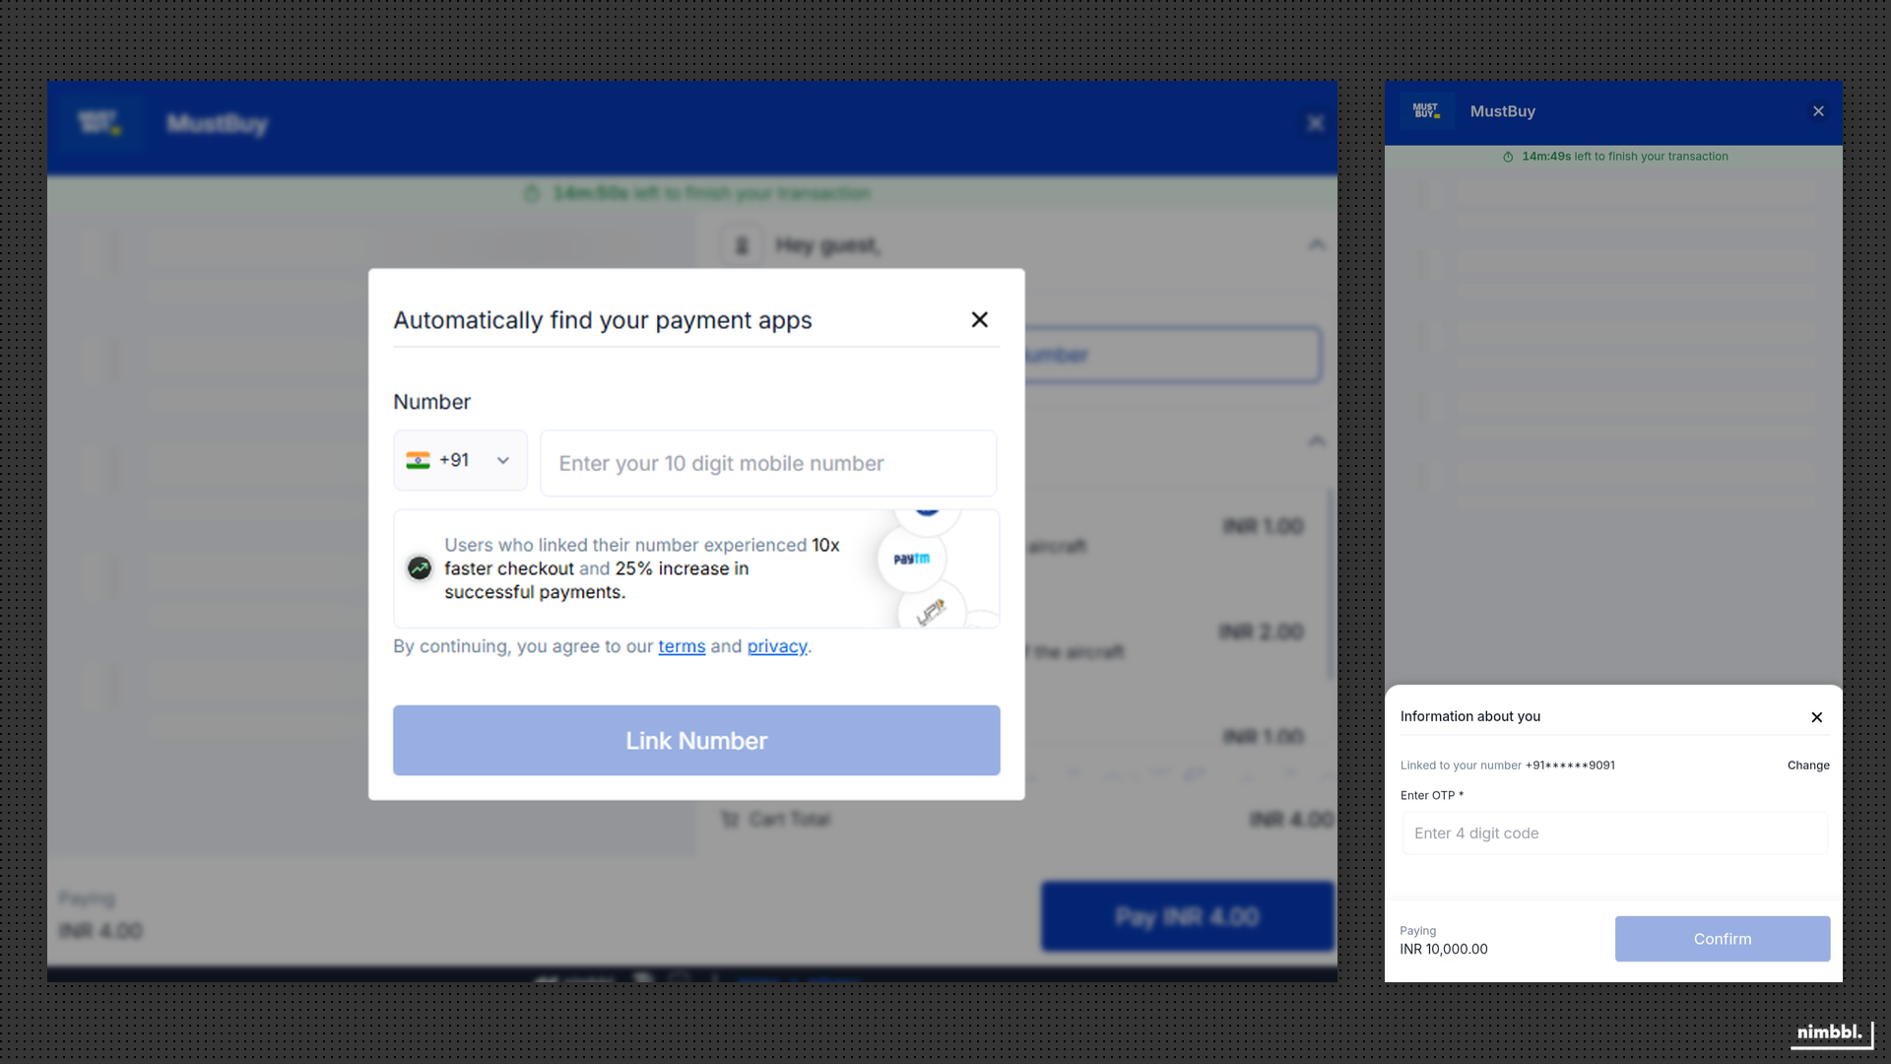Viewport: 1891px width, 1064px height.
Task: Click the cart icon beside Cart Total
Action: click(730, 819)
